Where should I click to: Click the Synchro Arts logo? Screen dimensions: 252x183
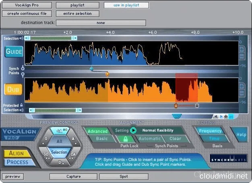pos(223,159)
